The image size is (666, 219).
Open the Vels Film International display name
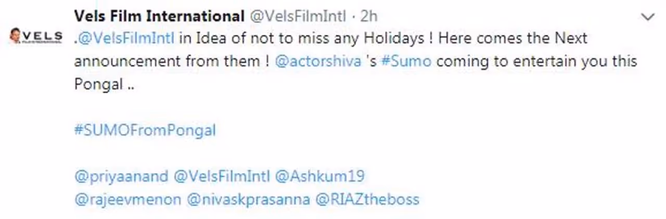(159, 16)
